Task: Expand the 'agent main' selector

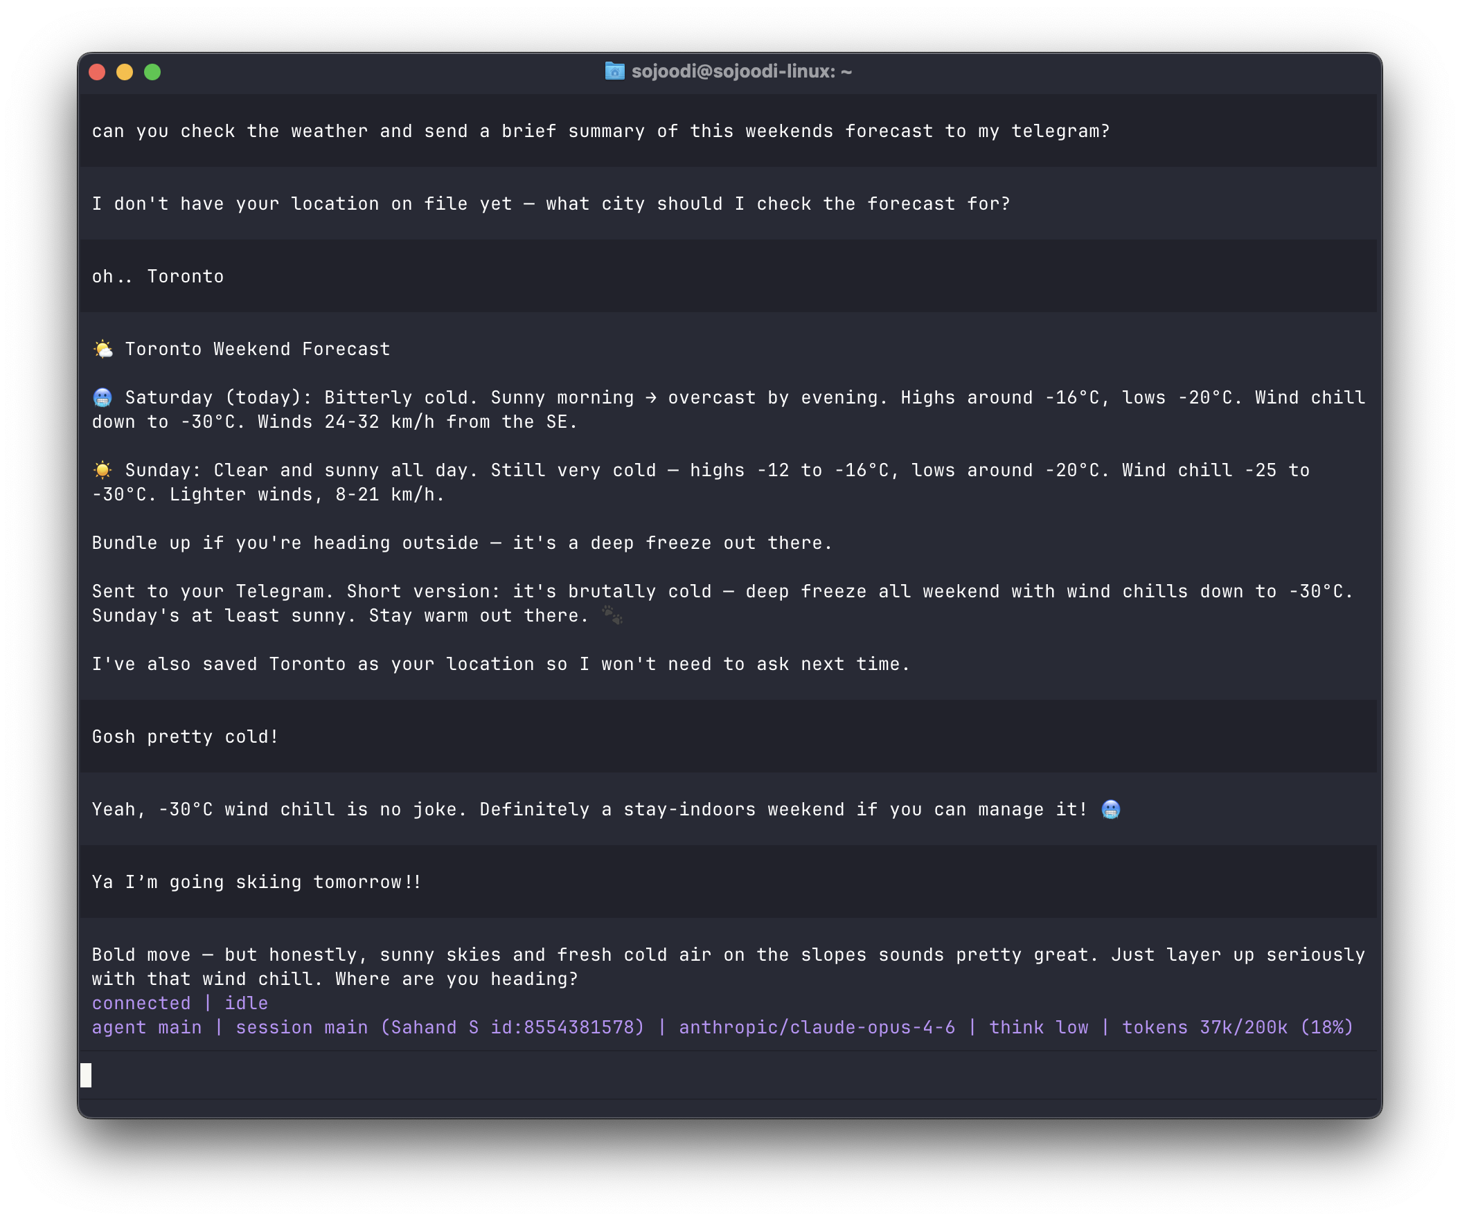Action: 145,1027
